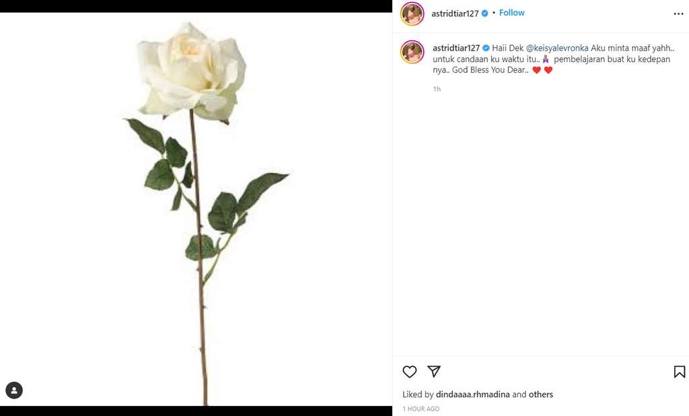Share the post via the paper plane icon
689x416 pixels.
coord(435,372)
